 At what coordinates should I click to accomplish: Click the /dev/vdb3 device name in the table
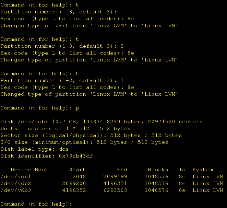coord(14,190)
